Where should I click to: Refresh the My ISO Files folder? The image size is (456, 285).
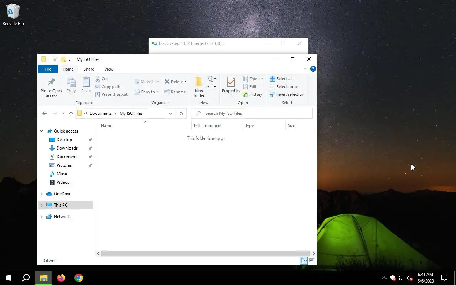181,113
